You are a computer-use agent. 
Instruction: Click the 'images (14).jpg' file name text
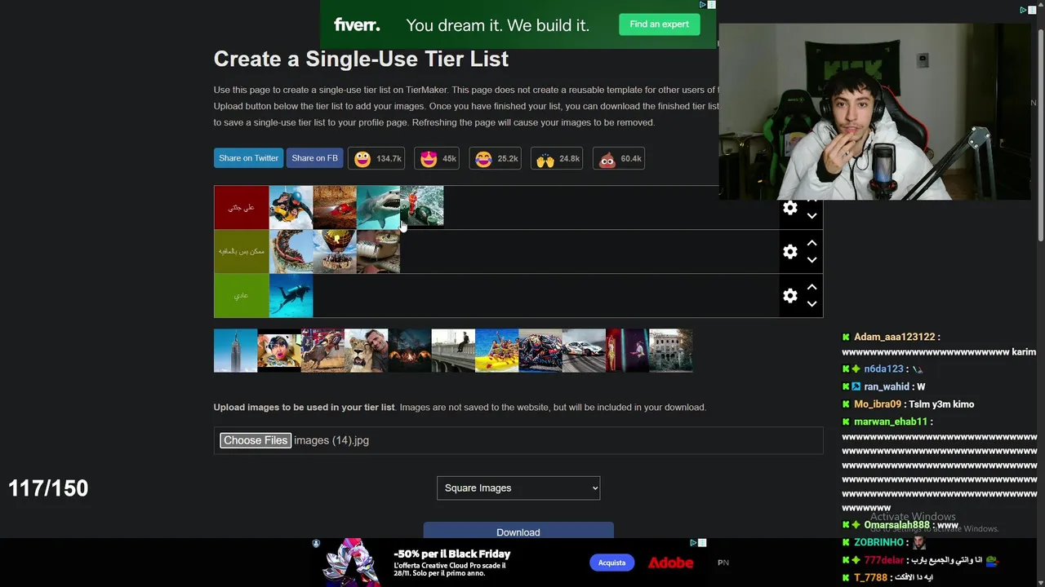(331, 440)
